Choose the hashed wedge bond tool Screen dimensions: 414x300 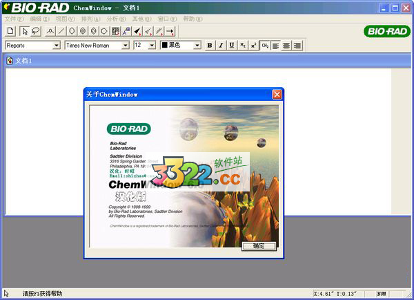[148, 31]
